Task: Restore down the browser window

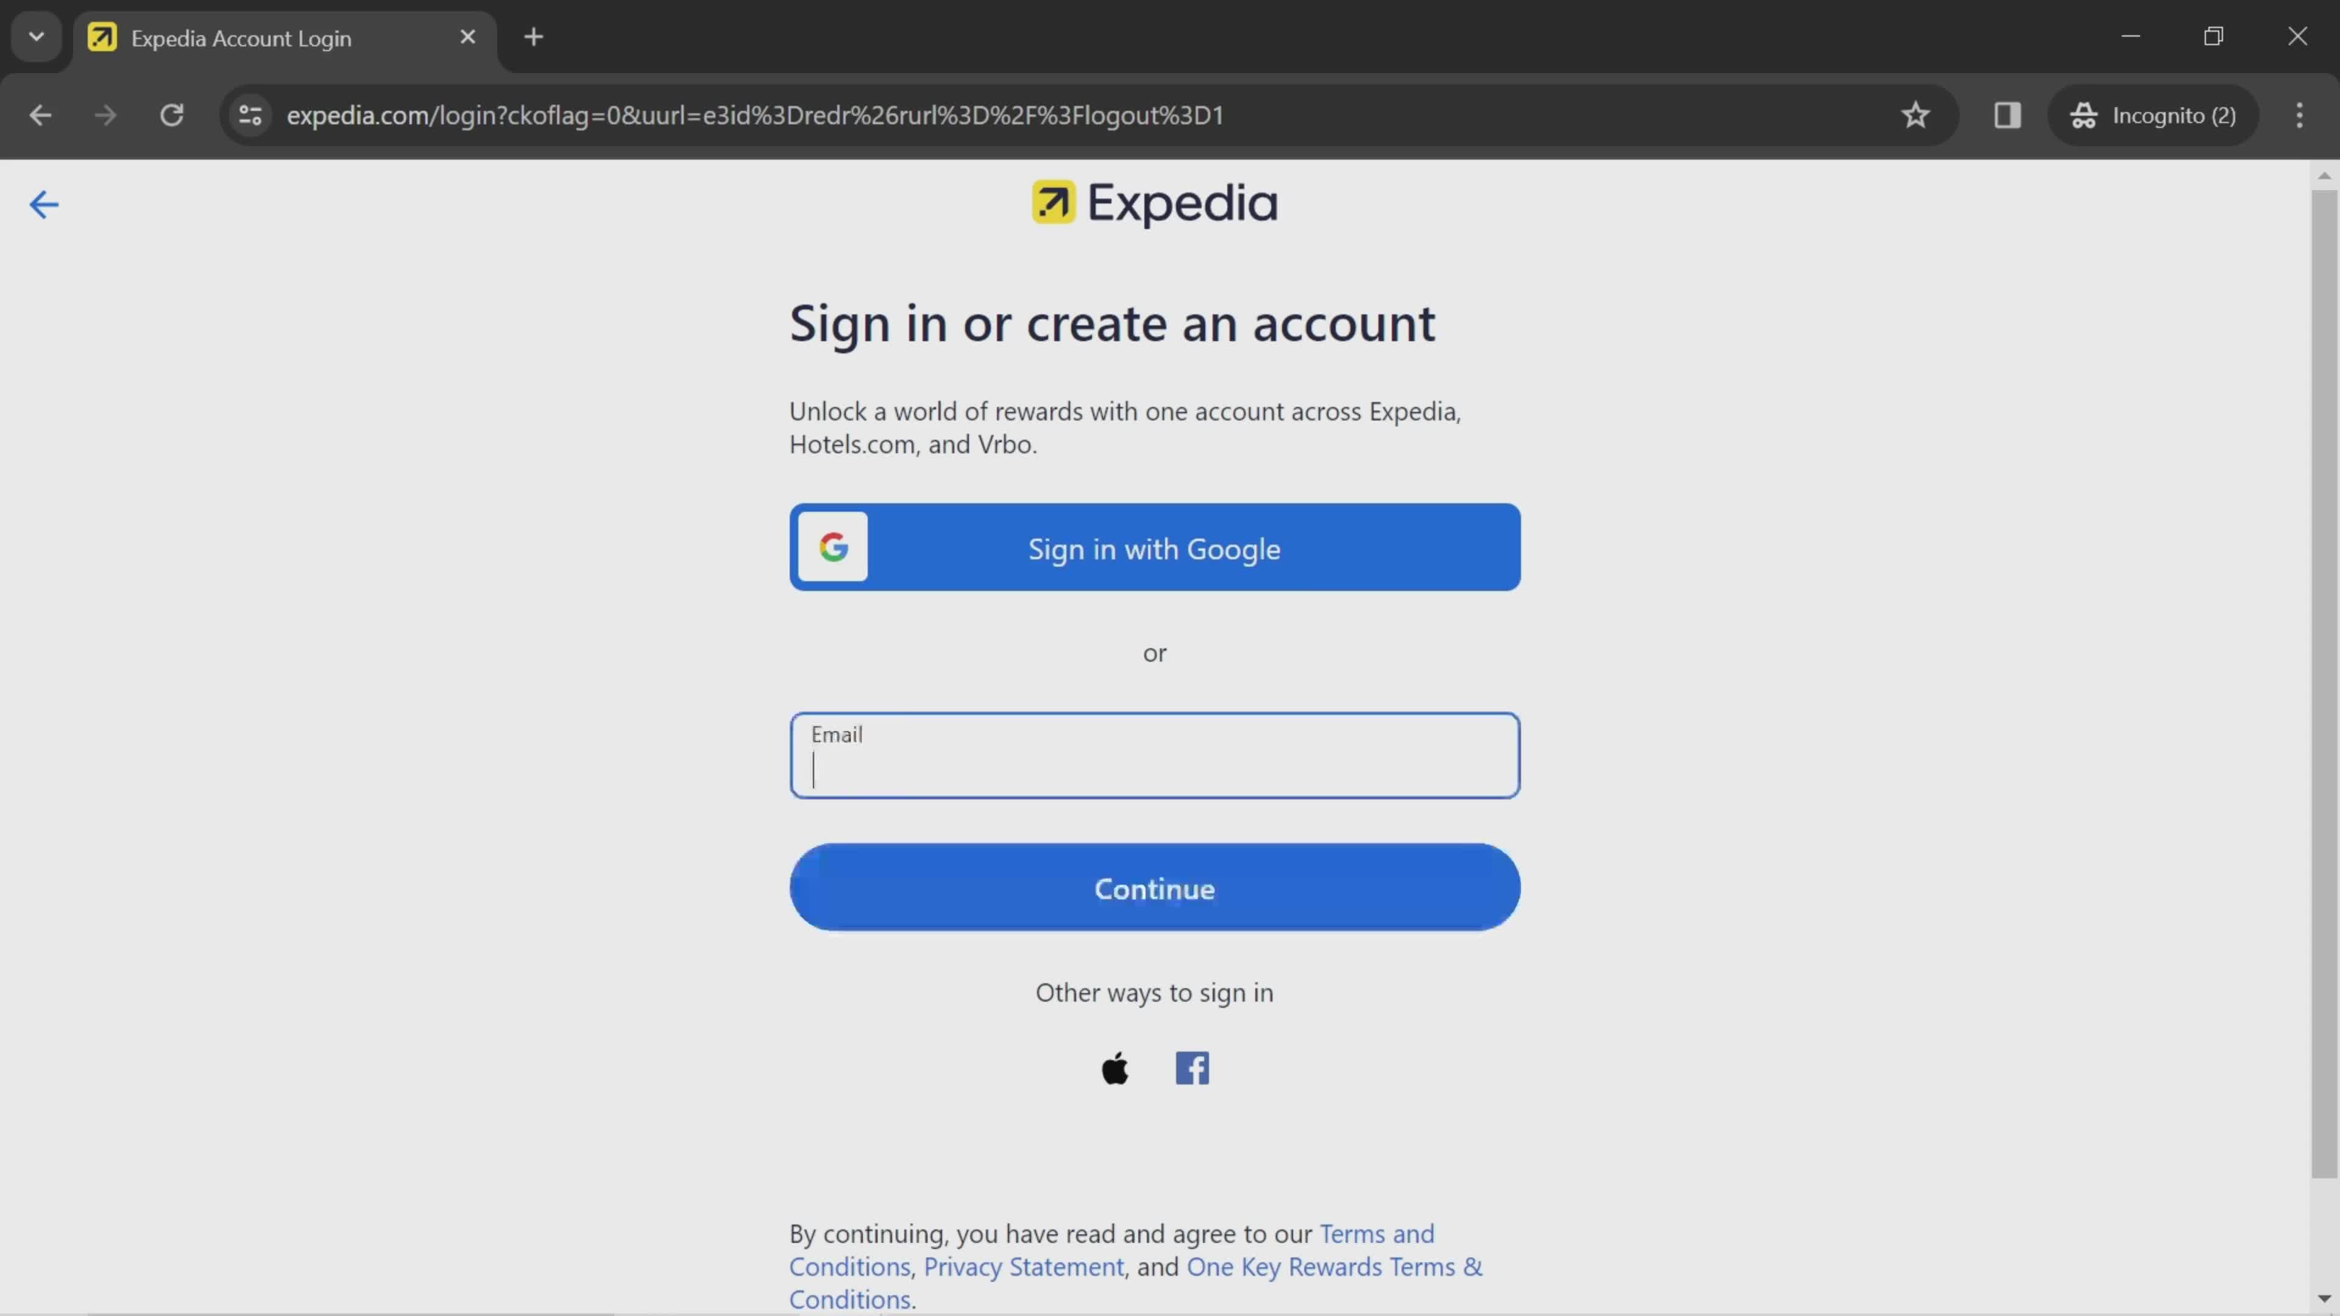Action: click(2214, 37)
